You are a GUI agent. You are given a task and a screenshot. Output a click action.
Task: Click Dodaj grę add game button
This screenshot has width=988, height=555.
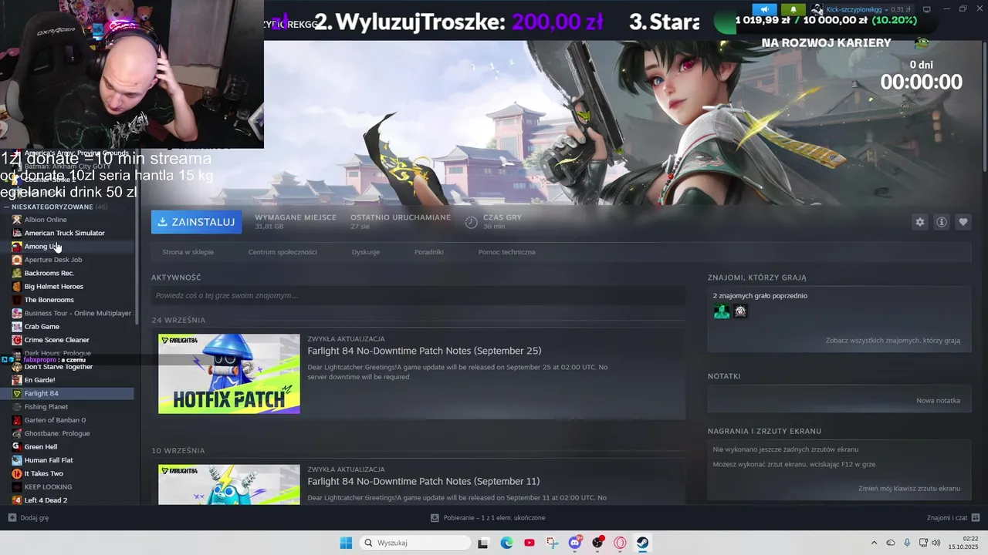click(x=29, y=518)
